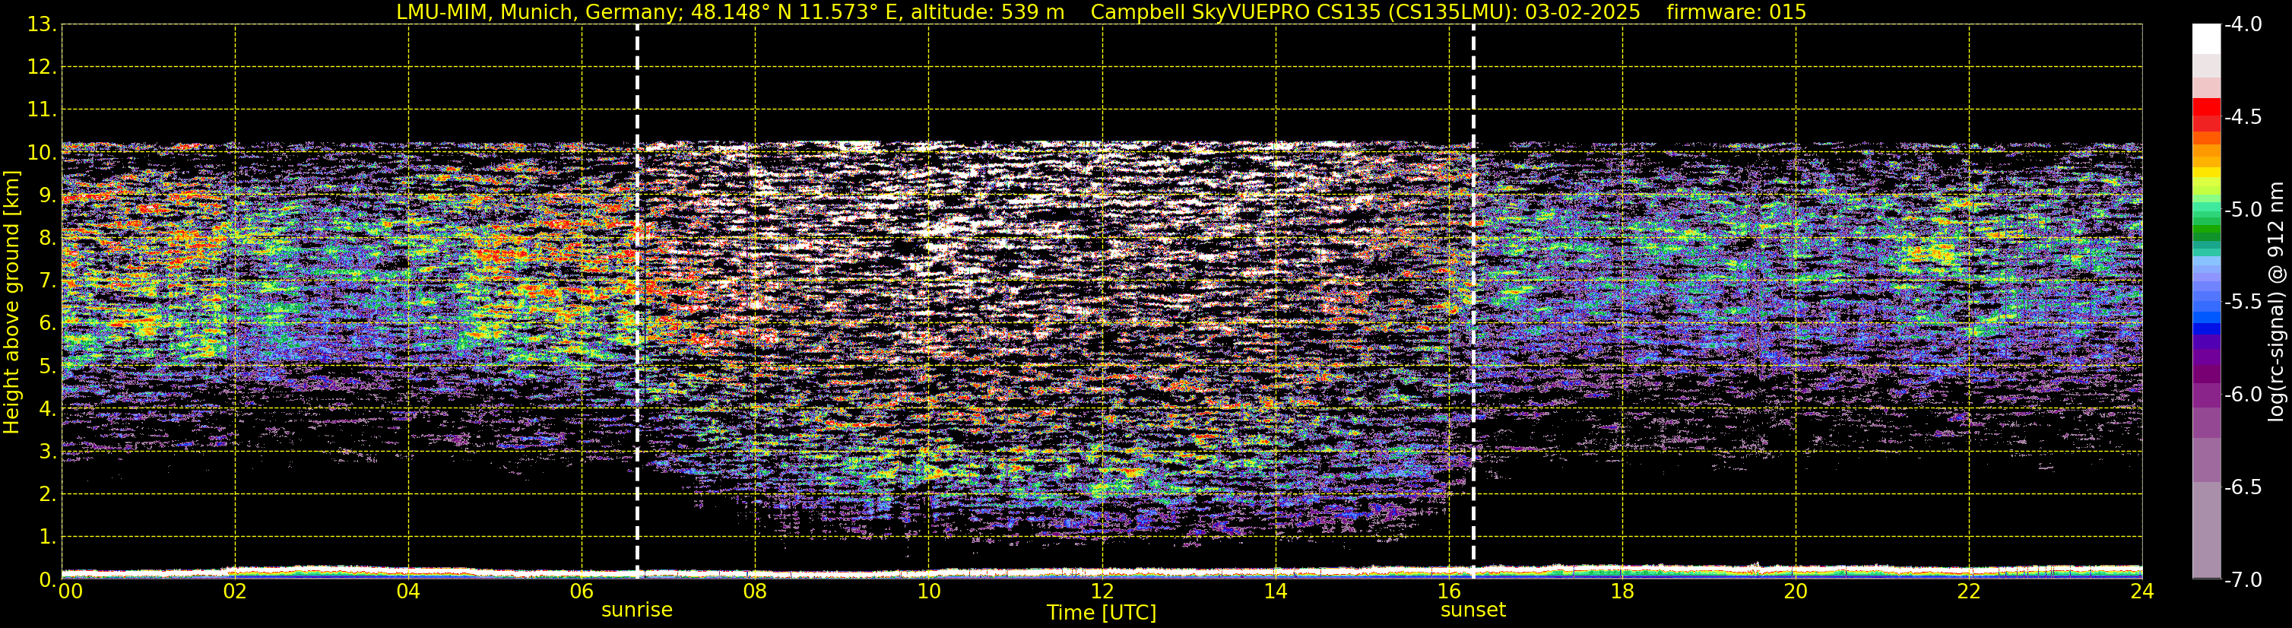Pick the deep blue colorbar band below -5.5
This screenshot has width=2292, height=628.
point(2207,329)
